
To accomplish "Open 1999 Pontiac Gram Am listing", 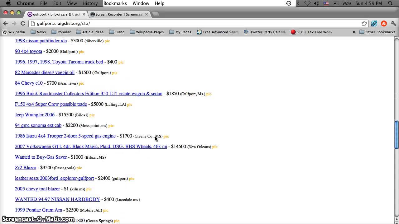I will pyautogui.click(x=38, y=210).
